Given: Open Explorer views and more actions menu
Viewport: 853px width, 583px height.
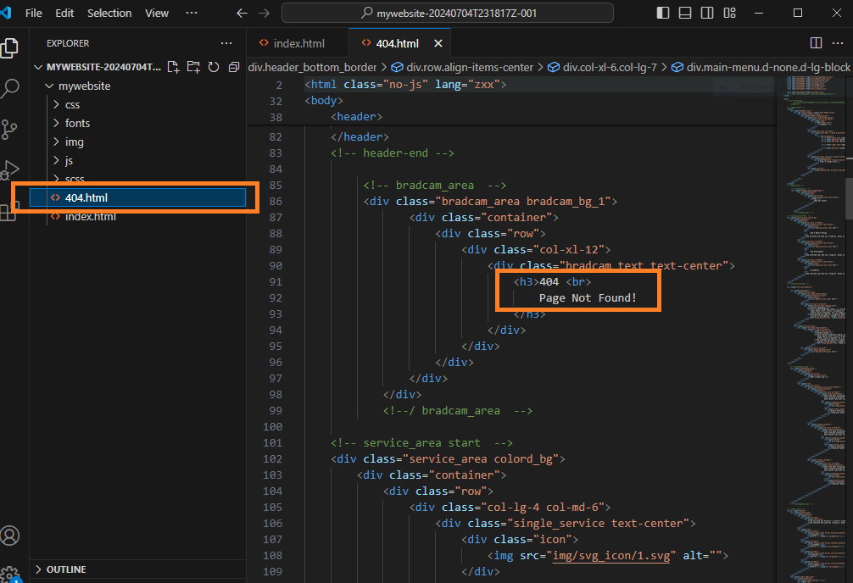Looking at the screenshot, I should (x=226, y=43).
